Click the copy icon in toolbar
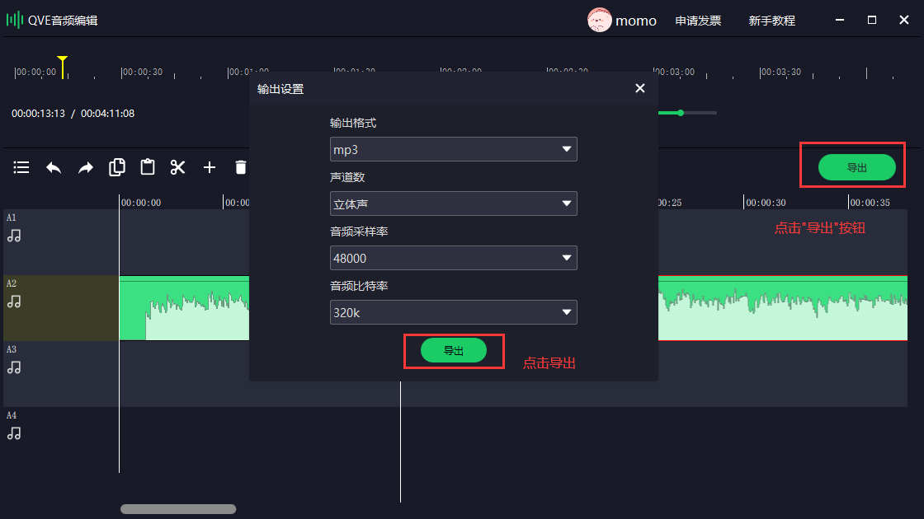Screen dimensions: 924x519 coord(117,167)
